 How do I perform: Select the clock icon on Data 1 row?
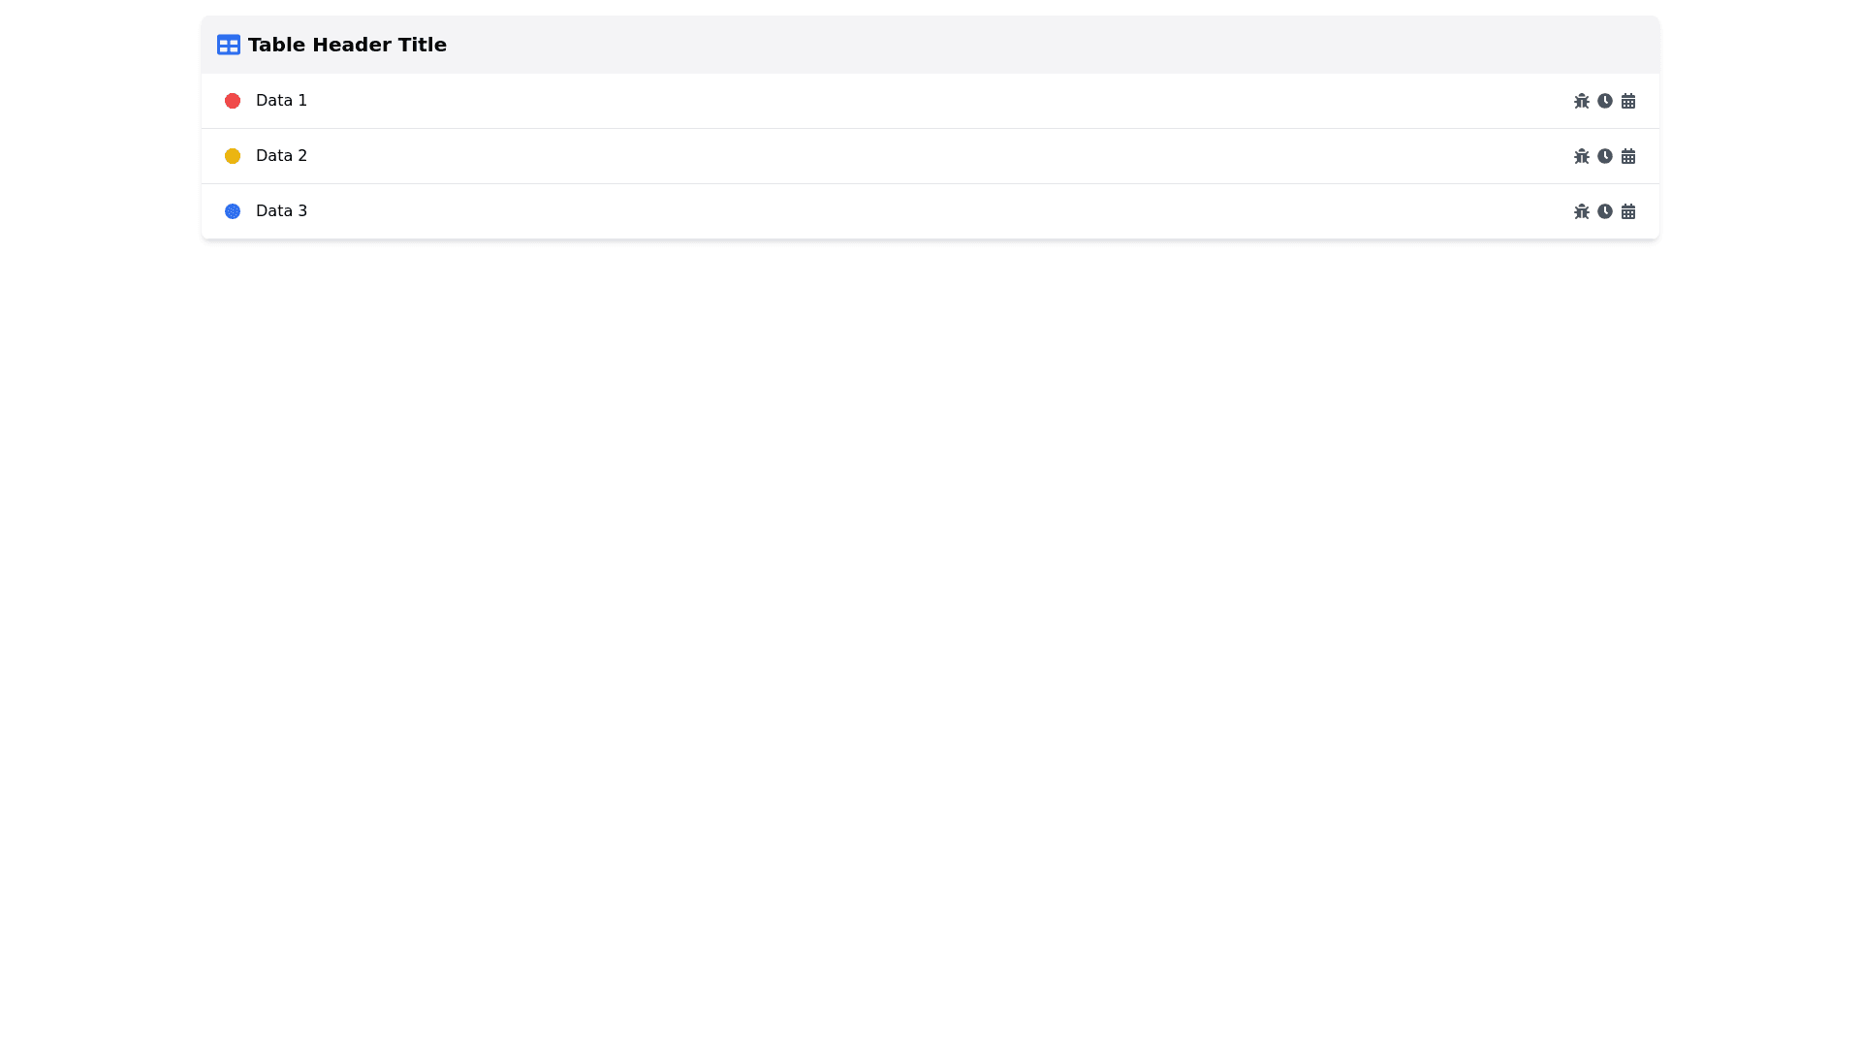click(x=1605, y=101)
